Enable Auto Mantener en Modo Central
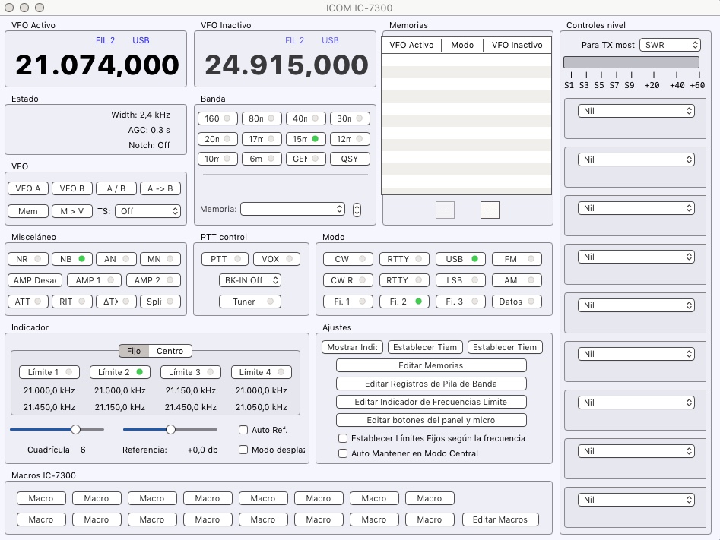This screenshot has width=720, height=540. pos(343,453)
